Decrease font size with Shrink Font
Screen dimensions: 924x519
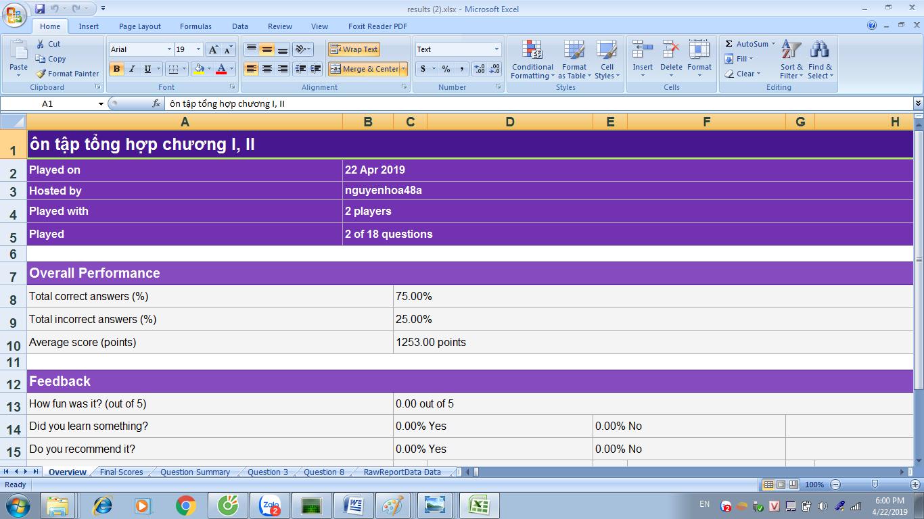pyautogui.click(x=228, y=49)
